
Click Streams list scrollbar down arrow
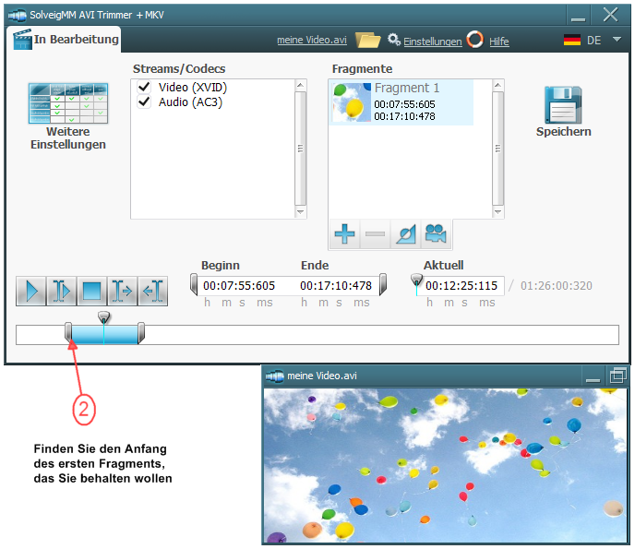[x=300, y=212]
